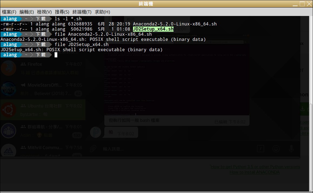Click the terminal vertical scrollbar handle
Image resolution: width=313 pixels, height=193 pixels.
[311, 147]
